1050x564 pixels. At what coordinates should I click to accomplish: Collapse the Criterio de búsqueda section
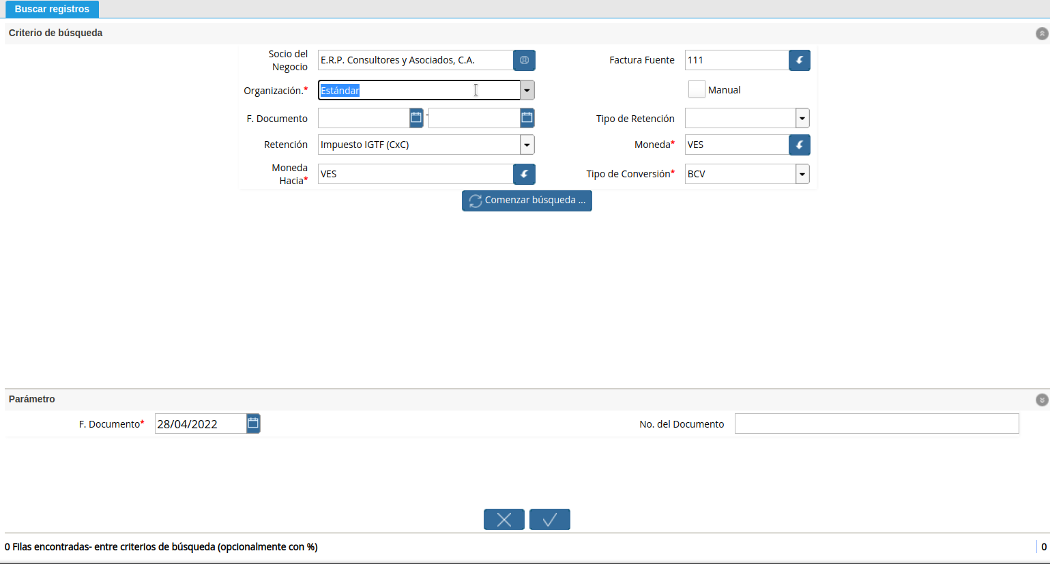(x=1042, y=33)
